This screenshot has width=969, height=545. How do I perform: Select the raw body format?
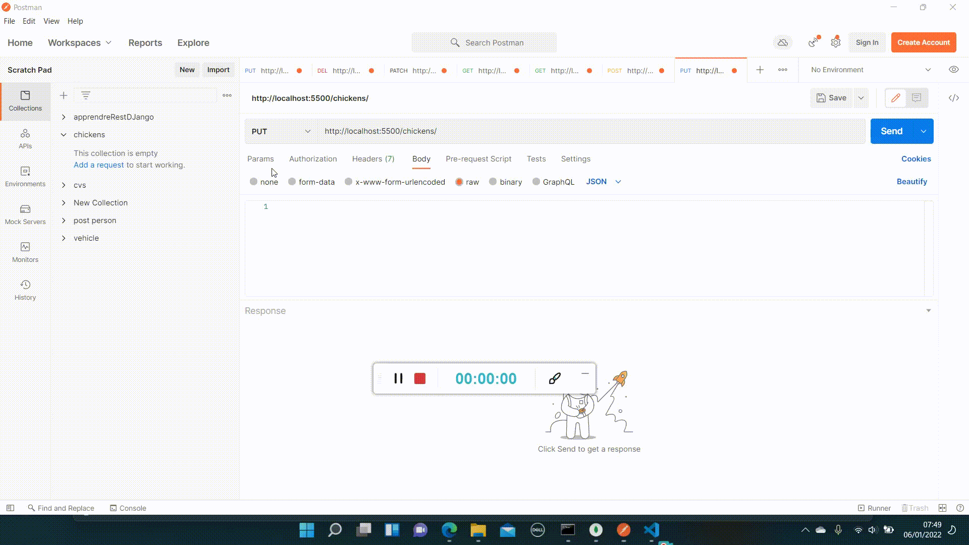coord(468,182)
